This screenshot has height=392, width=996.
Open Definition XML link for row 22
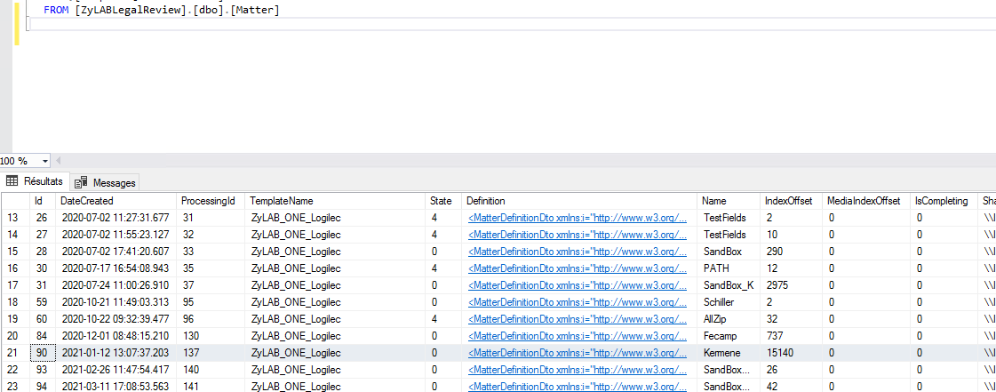click(578, 370)
